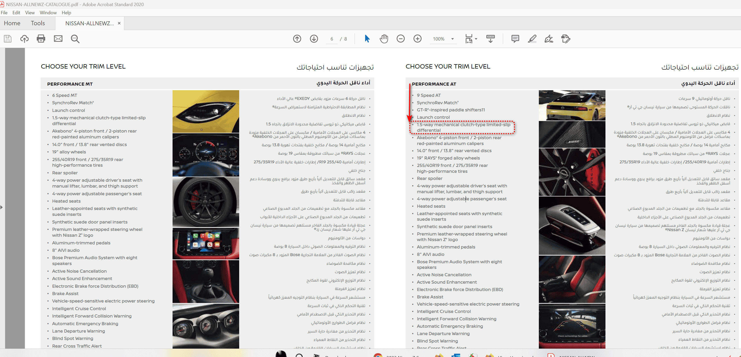Click '19" alloy wheels' in MT list
Screen dimensions: 741x357
(x=69, y=152)
